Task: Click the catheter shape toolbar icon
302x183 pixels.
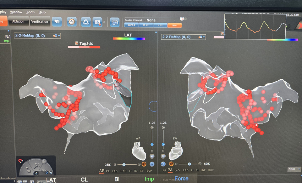Action: 86,21
